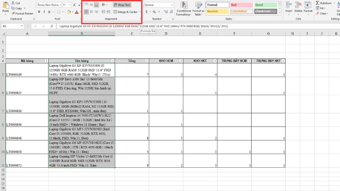The width and height of the screenshot is (340, 191).
Task: Apply the Check Cell style
Action: [265, 11]
